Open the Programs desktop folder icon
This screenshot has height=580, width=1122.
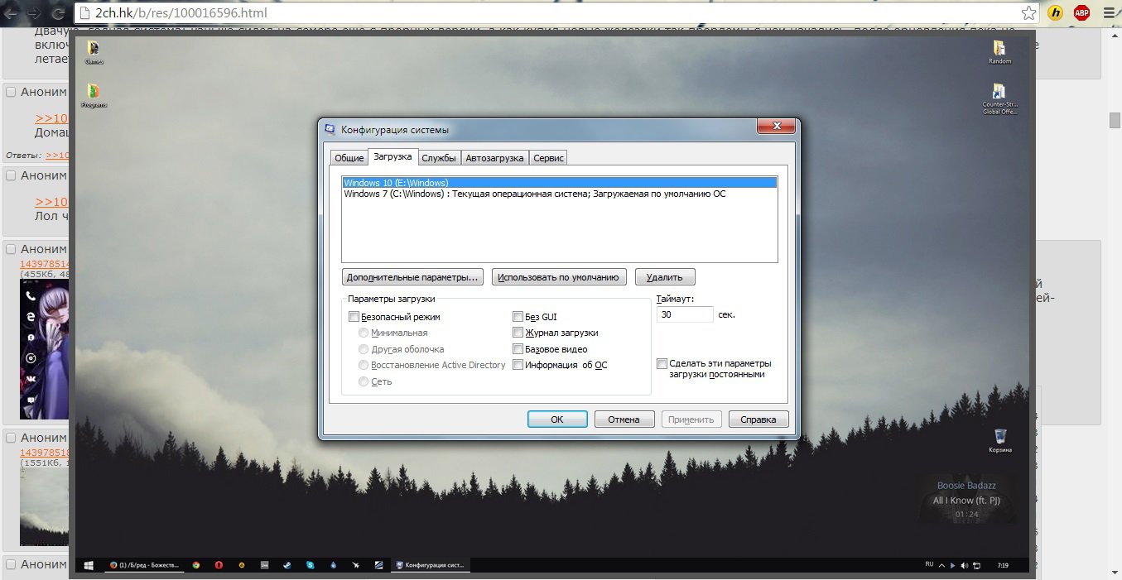pyautogui.click(x=94, y=96)
